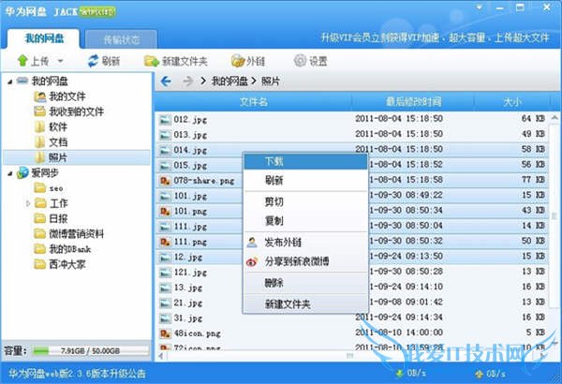Click the file icon of 48icon.png
Viewport: 562px width, 384px height.
pyautogui.click(x=165, y=333)
